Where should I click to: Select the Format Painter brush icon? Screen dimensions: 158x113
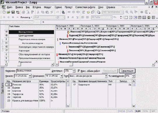tap(52, 12)
